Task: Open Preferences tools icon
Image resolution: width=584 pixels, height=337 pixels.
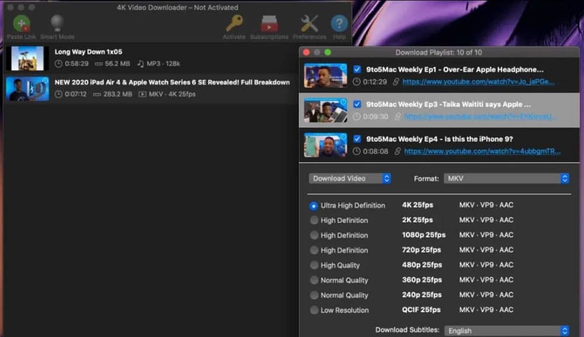Action: coord(309,23)
